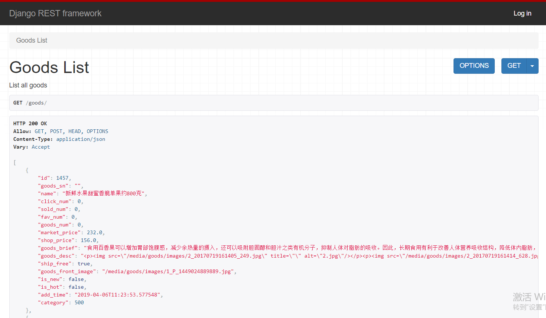546x318 pixels.
Task: Select the goods_brief description text
Action: tap(311, 248)
